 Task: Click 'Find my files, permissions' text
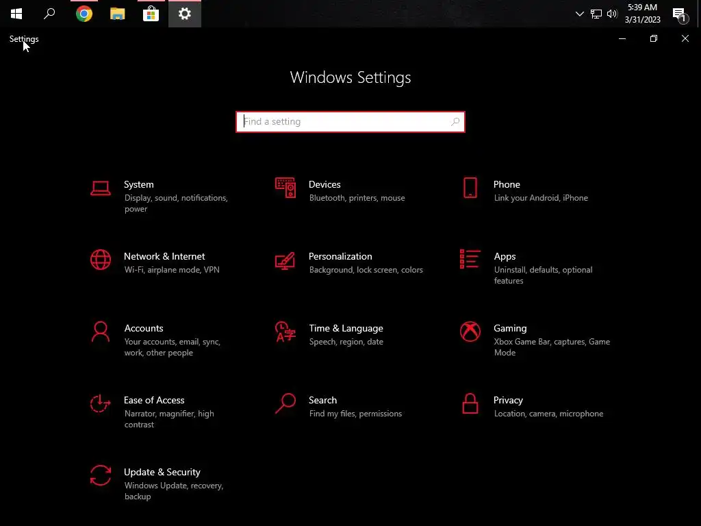tap(355, 414)
